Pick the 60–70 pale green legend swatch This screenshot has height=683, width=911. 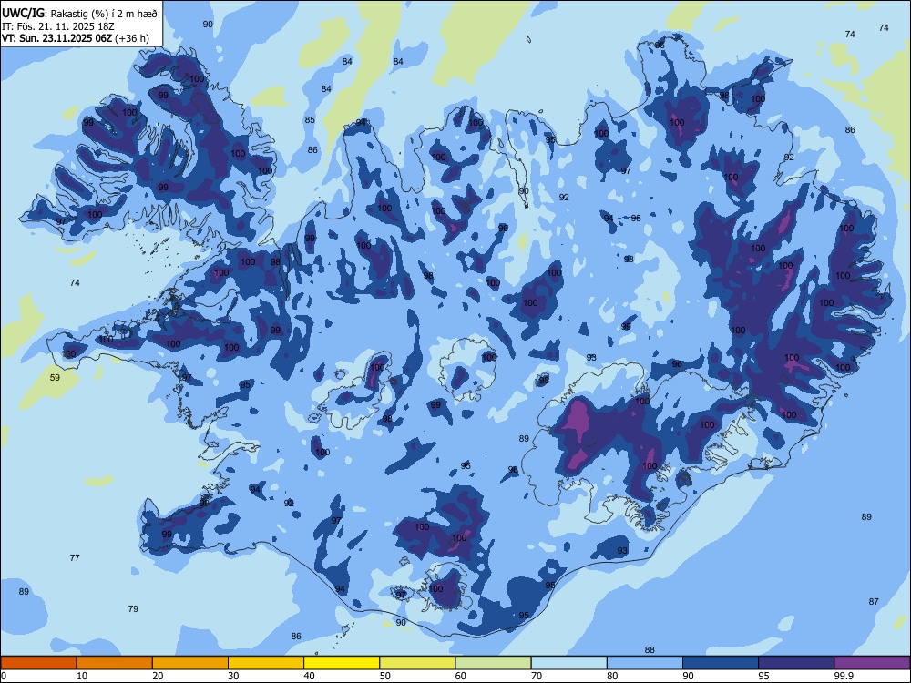(x=493, y=663)
